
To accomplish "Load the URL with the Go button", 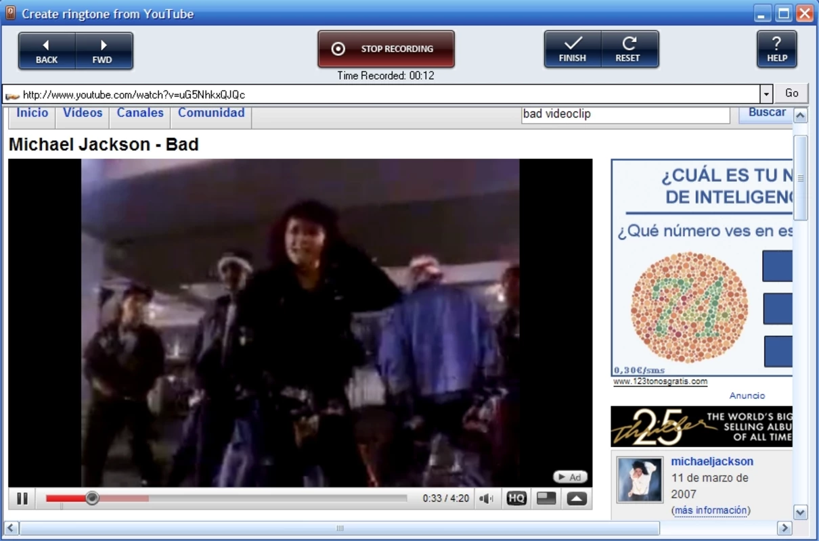I will click(791, 93).
